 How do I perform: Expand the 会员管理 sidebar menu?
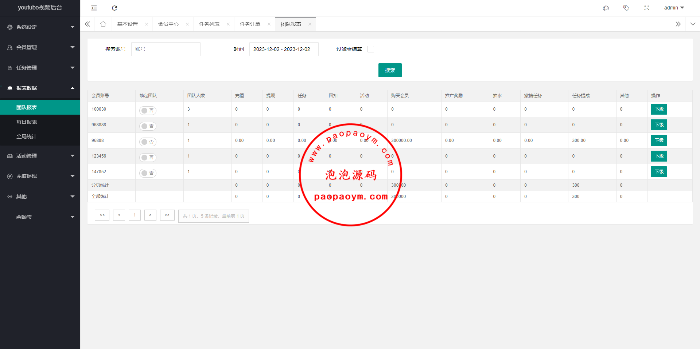point(40,47)
